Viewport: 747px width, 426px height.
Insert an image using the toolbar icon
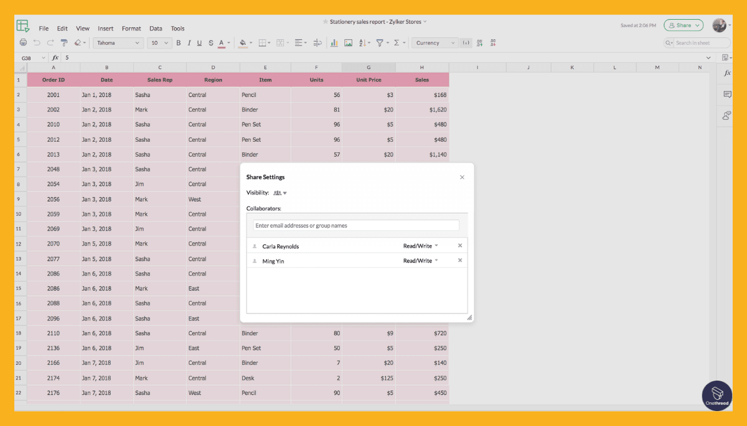coord(348,42)
